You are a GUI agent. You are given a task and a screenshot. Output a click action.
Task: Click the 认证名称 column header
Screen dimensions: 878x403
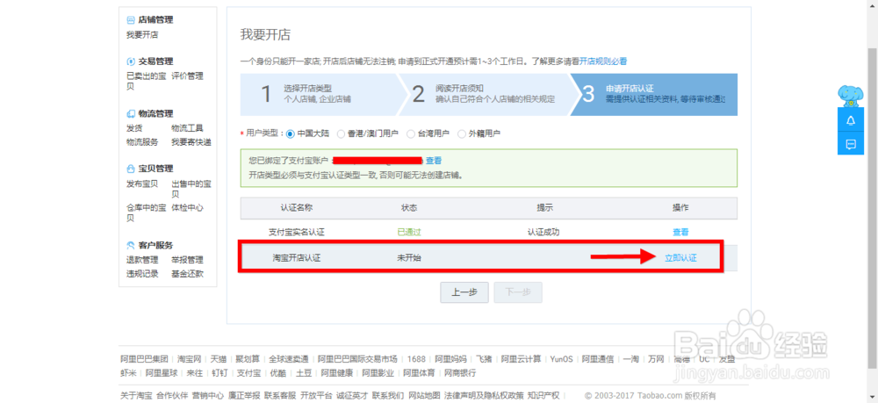click(296, 207)
